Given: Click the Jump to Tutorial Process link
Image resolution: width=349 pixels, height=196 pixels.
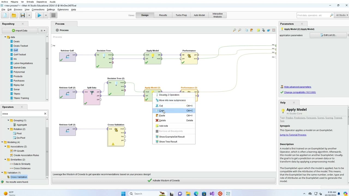Looking at the screenshot, I should 293,135.
